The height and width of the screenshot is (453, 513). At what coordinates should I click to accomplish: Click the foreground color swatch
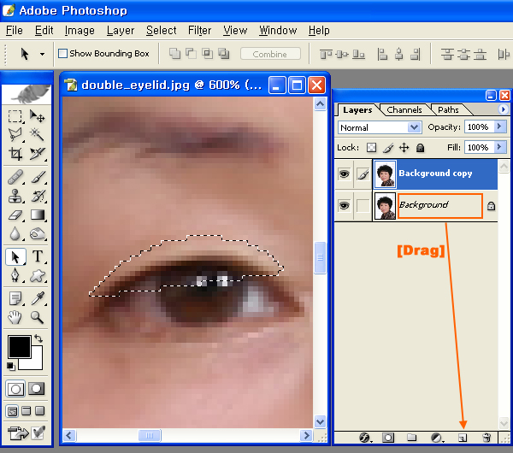(x=18, y=345)
